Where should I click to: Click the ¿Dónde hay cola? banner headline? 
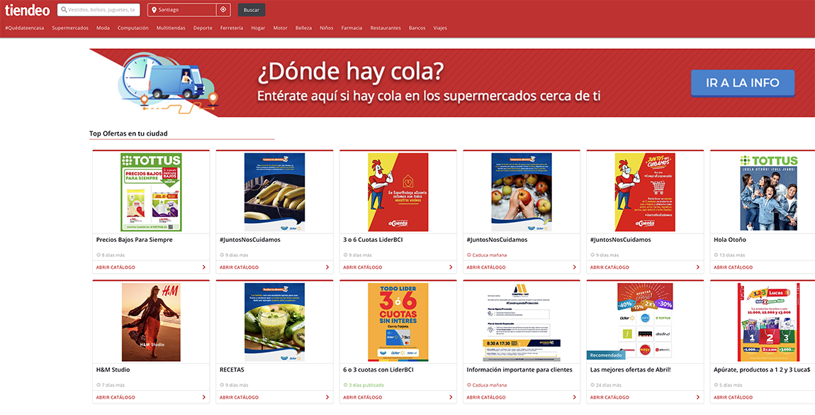tap(351, 72)
